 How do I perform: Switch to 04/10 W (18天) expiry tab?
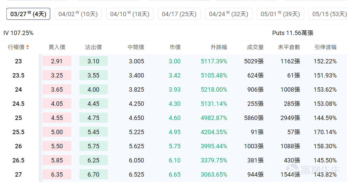pyautogui.click(x=130, y=14)
